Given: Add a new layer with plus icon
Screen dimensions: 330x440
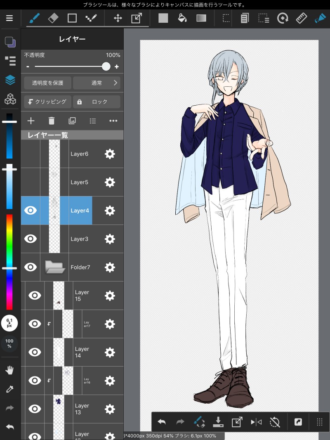Looking at the screenshot, I should 31,121.
